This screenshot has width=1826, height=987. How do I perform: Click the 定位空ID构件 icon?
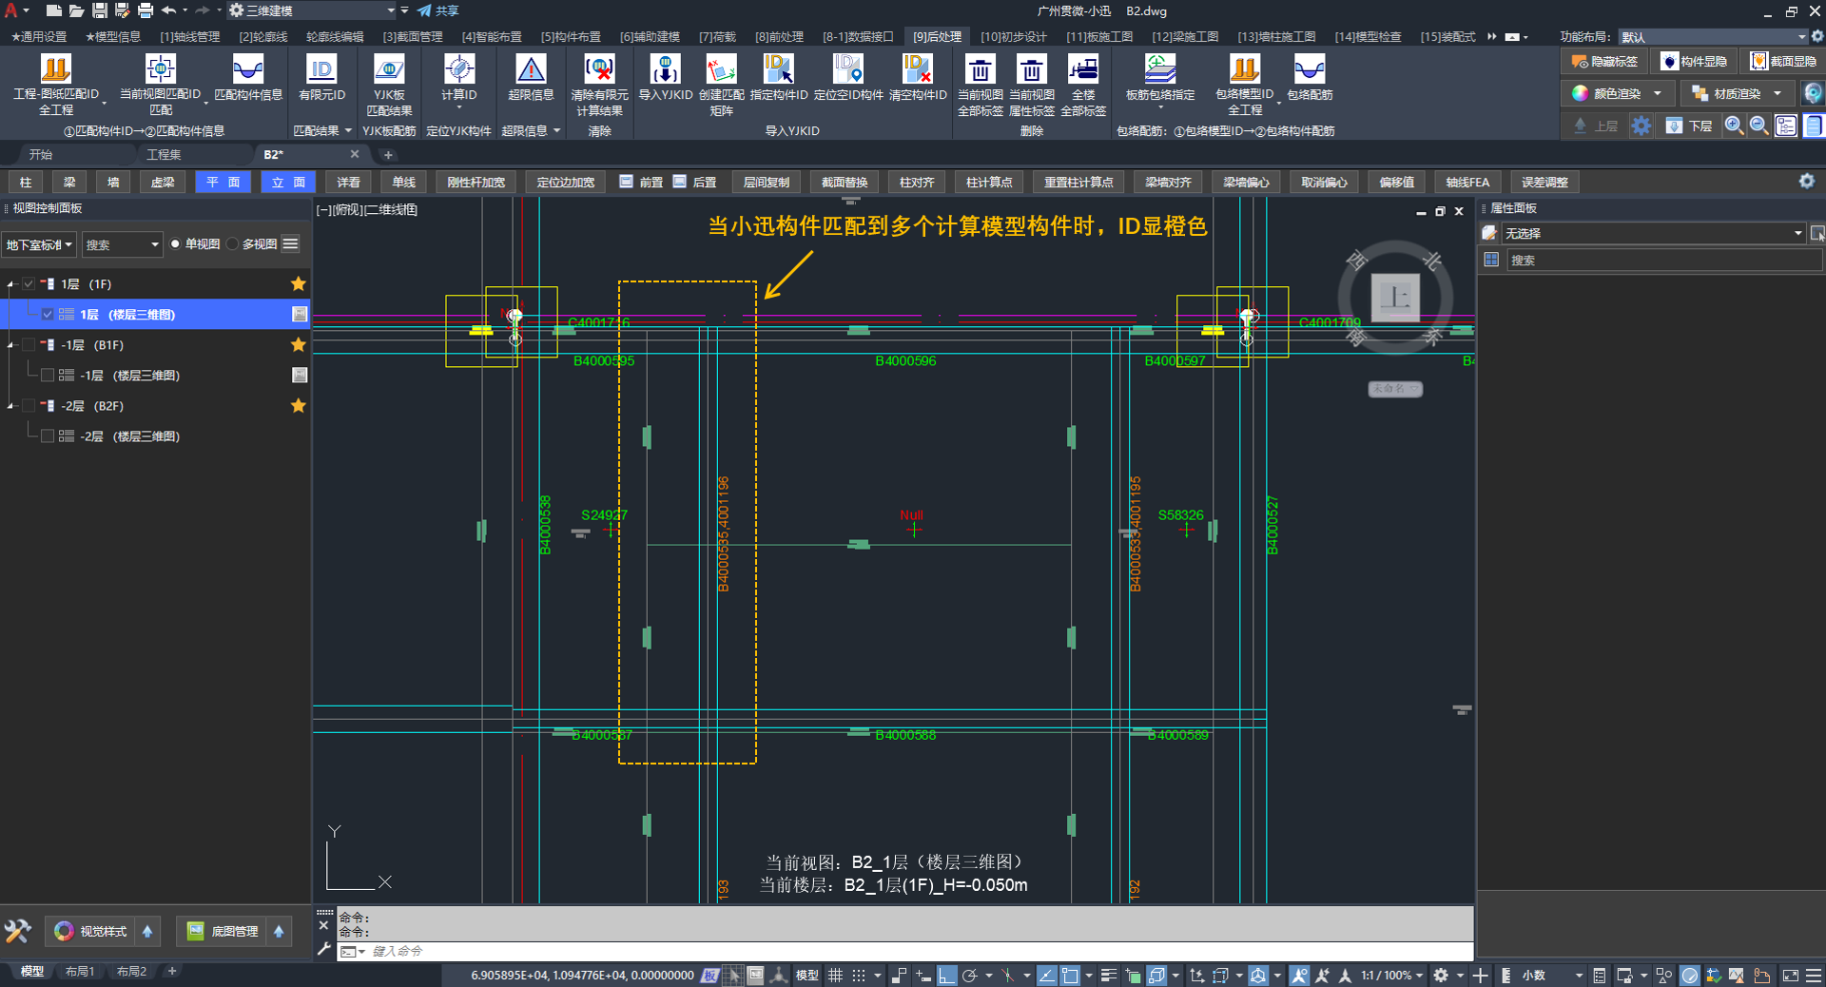pos(847,70)
